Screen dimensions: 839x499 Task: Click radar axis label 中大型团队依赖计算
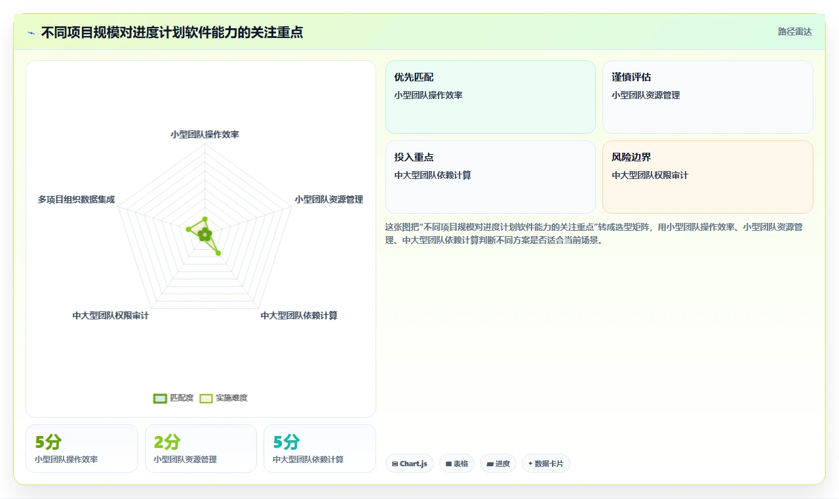click(299, 315)
